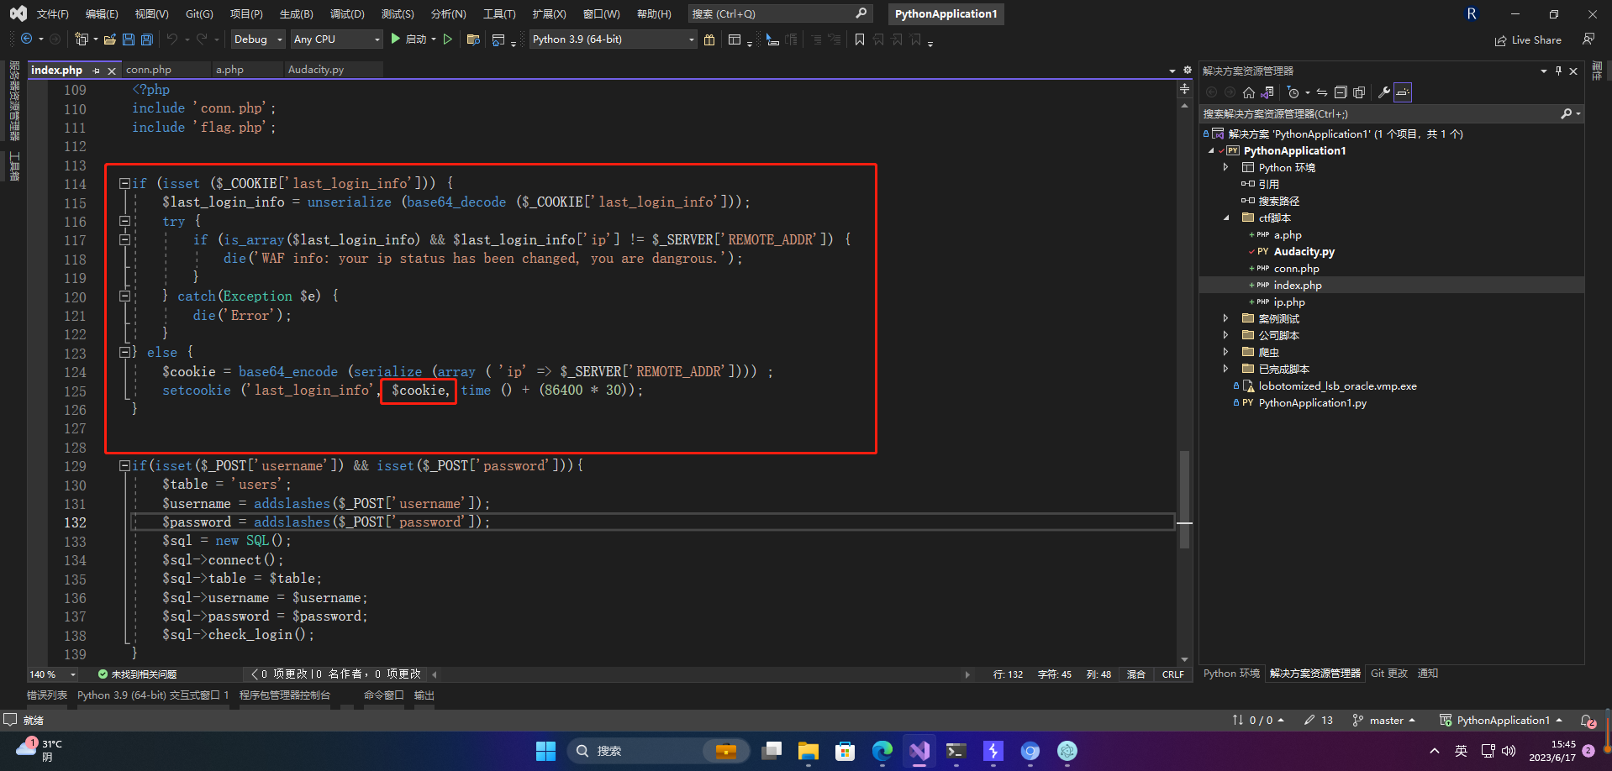
Task: Click the new project toolbar icon
Action: coord(82,39)
